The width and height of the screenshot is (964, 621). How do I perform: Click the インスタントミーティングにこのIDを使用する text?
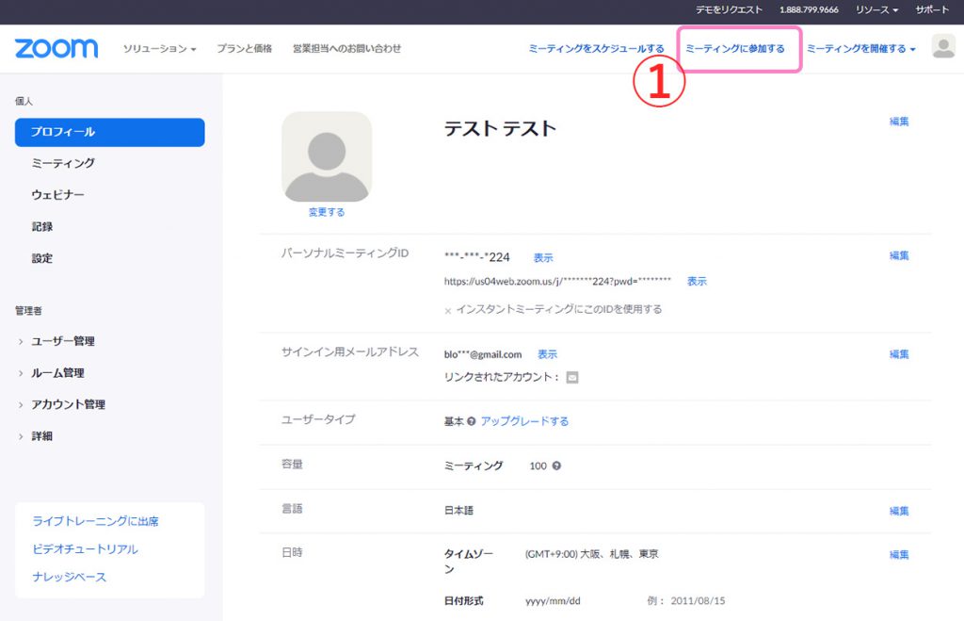559,309
